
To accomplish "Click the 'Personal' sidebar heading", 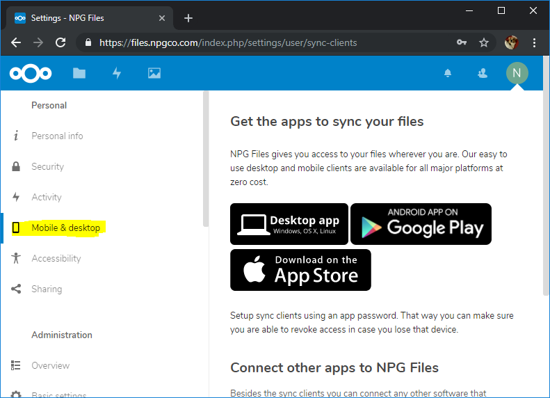I will 49,105.
